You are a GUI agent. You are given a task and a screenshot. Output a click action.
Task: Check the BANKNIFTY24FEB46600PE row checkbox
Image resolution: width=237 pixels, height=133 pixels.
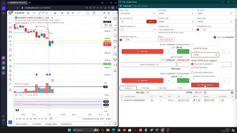pyautogui.click(x=122, y=100)
